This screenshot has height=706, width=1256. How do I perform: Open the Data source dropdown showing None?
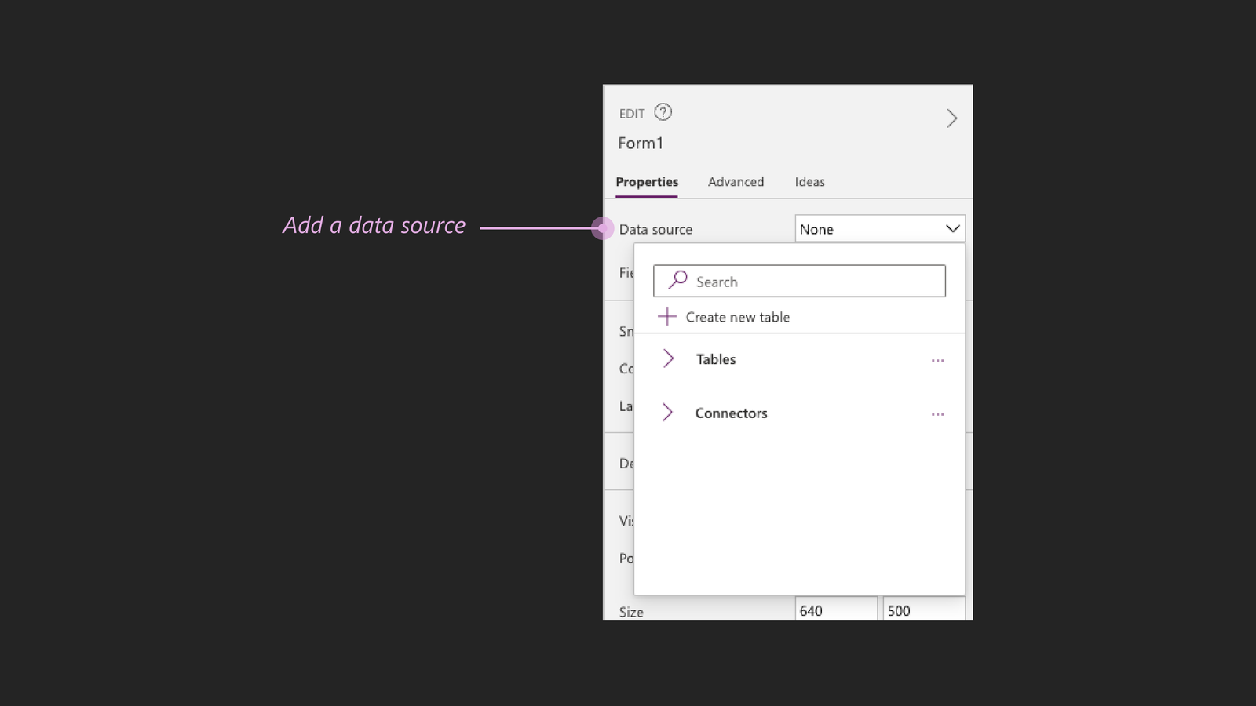tap(880, 229)
